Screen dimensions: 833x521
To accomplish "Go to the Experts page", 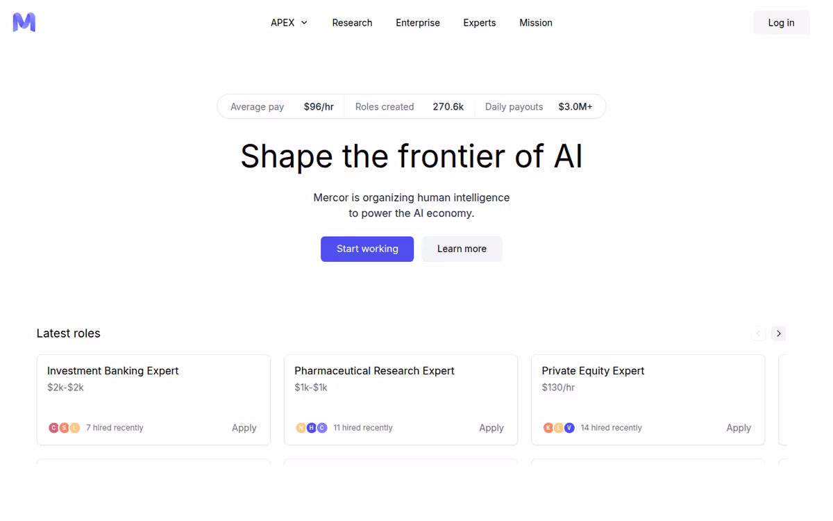I will [480, 23].
